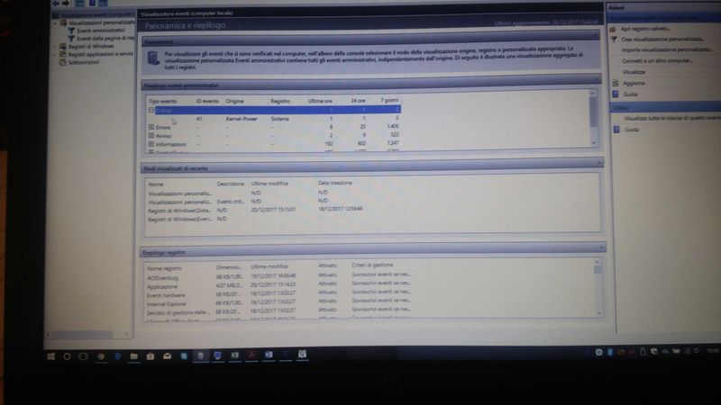Select Eventi amministrativi in the tree

[101, 31]
